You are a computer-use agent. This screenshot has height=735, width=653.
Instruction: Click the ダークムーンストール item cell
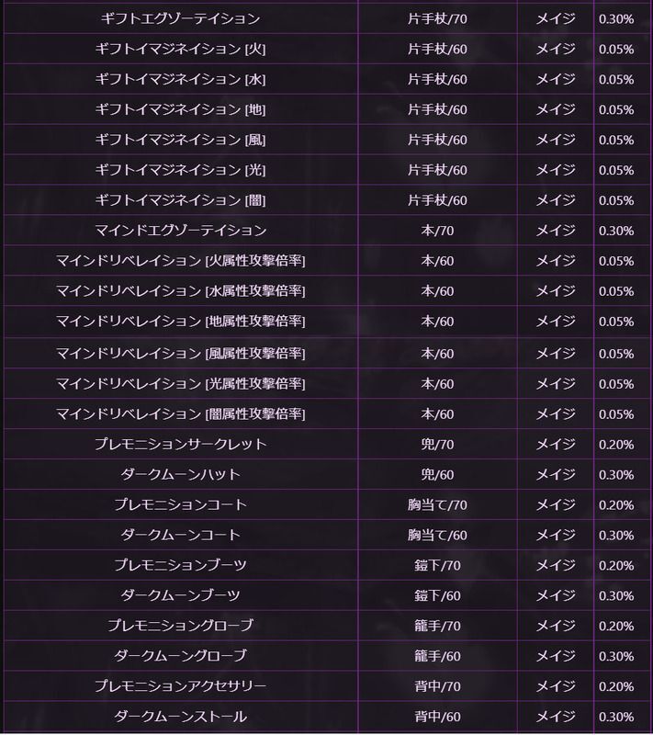tap(181, 717)
